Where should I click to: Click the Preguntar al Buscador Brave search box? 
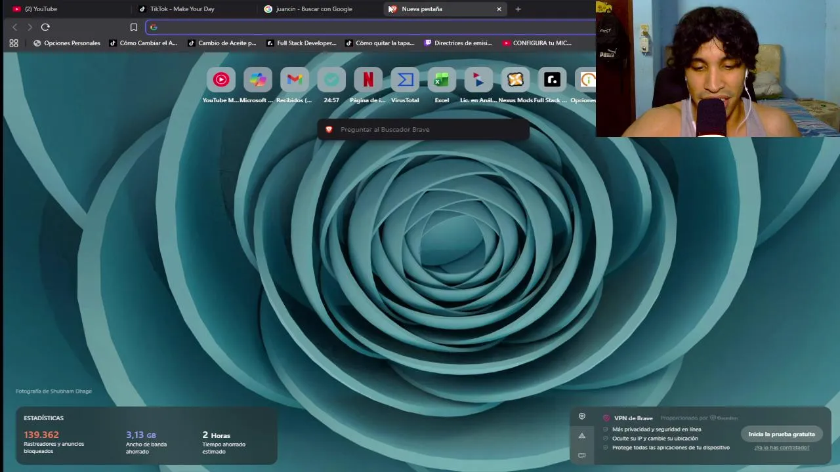(423, 130)
